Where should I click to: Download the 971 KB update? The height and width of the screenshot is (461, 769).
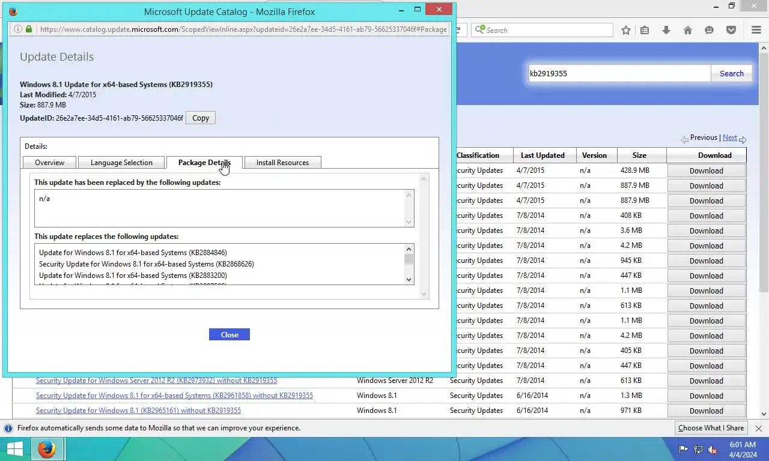click(707, 411)
